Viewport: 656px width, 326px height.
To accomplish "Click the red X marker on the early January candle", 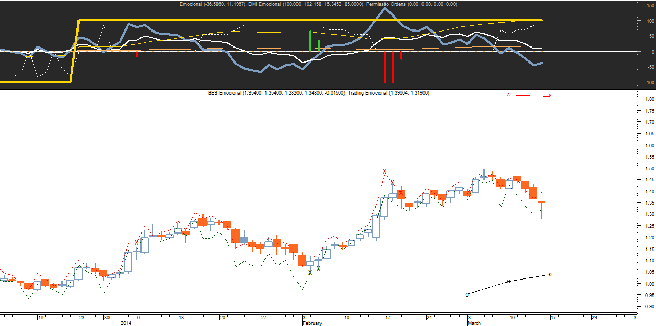I will (136, 242).
